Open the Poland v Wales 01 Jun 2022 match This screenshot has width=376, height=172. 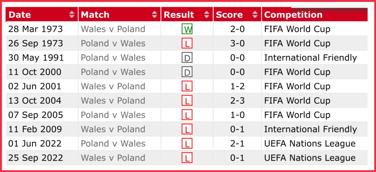(x=113, y=143)
